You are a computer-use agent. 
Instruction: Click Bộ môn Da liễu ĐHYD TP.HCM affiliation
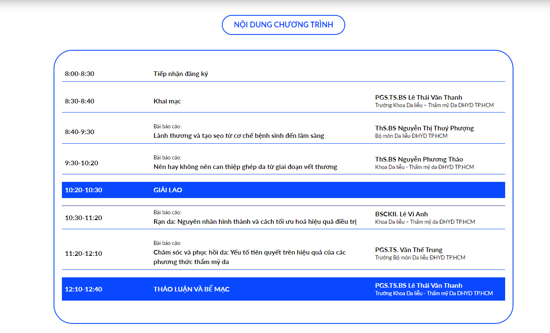tap(411, 136)
